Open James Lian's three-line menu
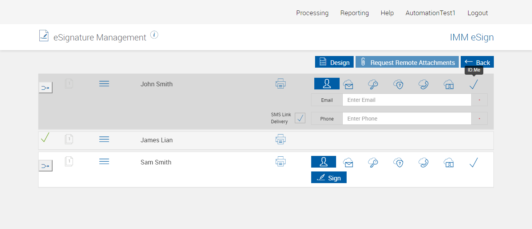This screenshot has height=229, width=532. (x=104, y=139)
